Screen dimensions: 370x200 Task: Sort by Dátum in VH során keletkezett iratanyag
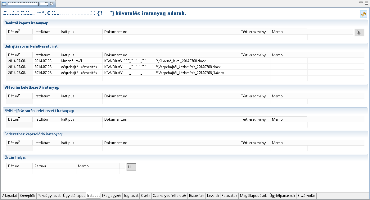14,96
